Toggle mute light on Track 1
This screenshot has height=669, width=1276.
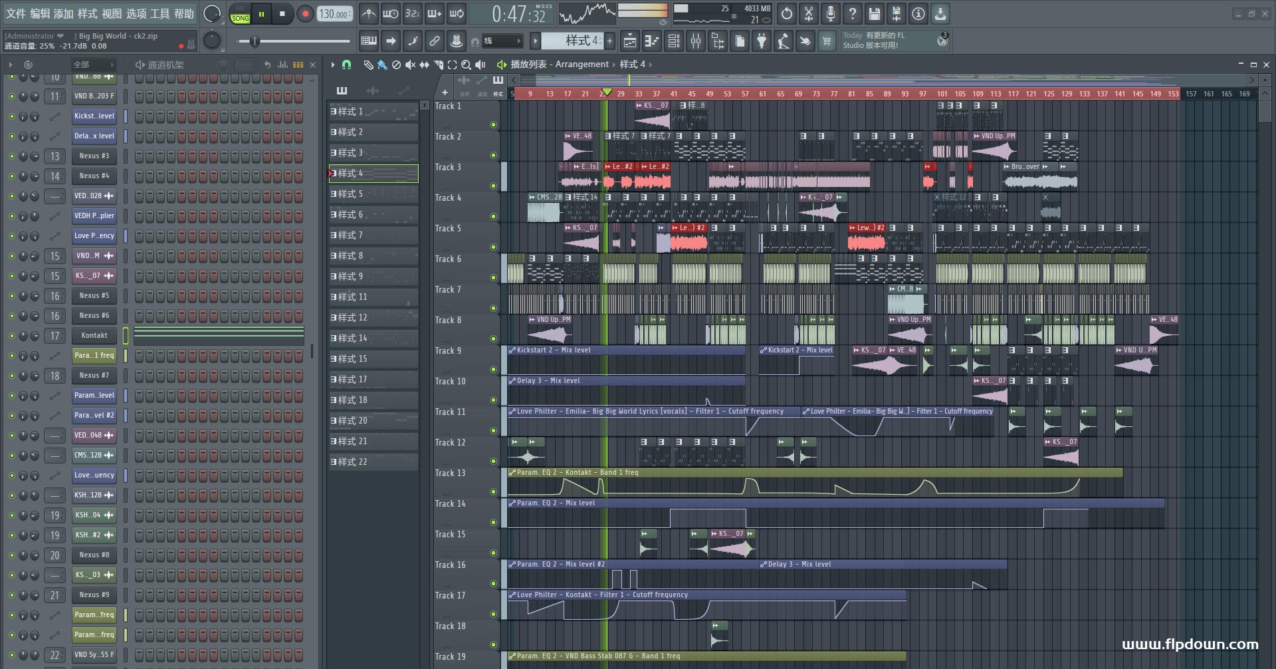point(493,124)
